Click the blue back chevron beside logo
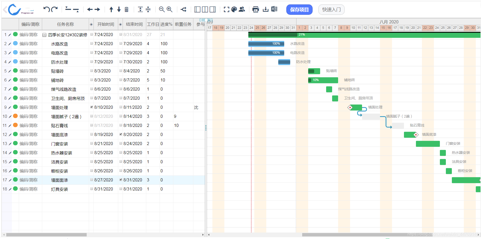Image resolution: width=481 pixels, height=239 pixels. [5, 10]
